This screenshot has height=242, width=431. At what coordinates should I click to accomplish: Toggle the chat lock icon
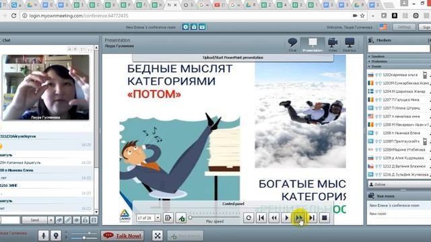(x=86, y=220)
